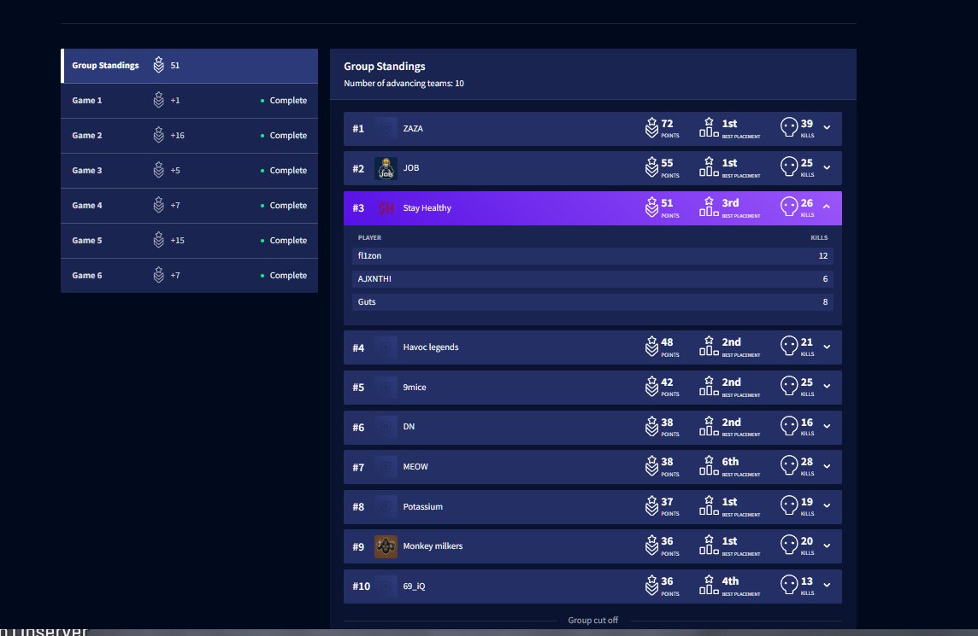Click the 9mice team name
The image size is (978, 636).
[415, 387]
